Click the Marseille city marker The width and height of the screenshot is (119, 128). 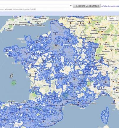pyautogui.click(x=78, y=104)
